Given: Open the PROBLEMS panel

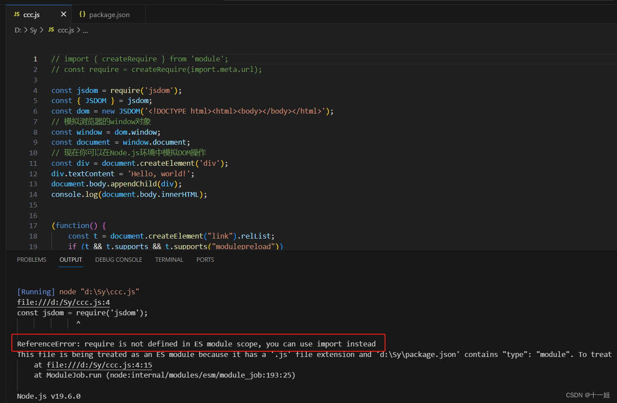Looking at the screenshot, I should coord(31,259).
